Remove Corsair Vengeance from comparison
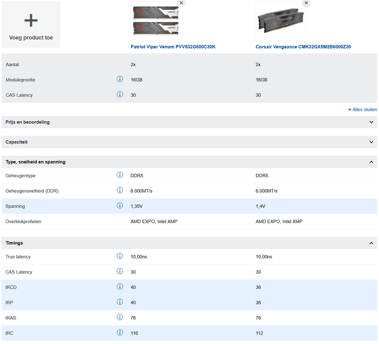 tap(306, 3)
